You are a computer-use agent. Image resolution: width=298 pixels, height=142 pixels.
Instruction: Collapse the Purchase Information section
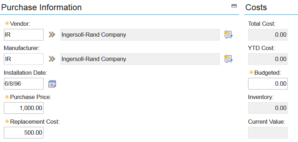(x=234, y=6)
